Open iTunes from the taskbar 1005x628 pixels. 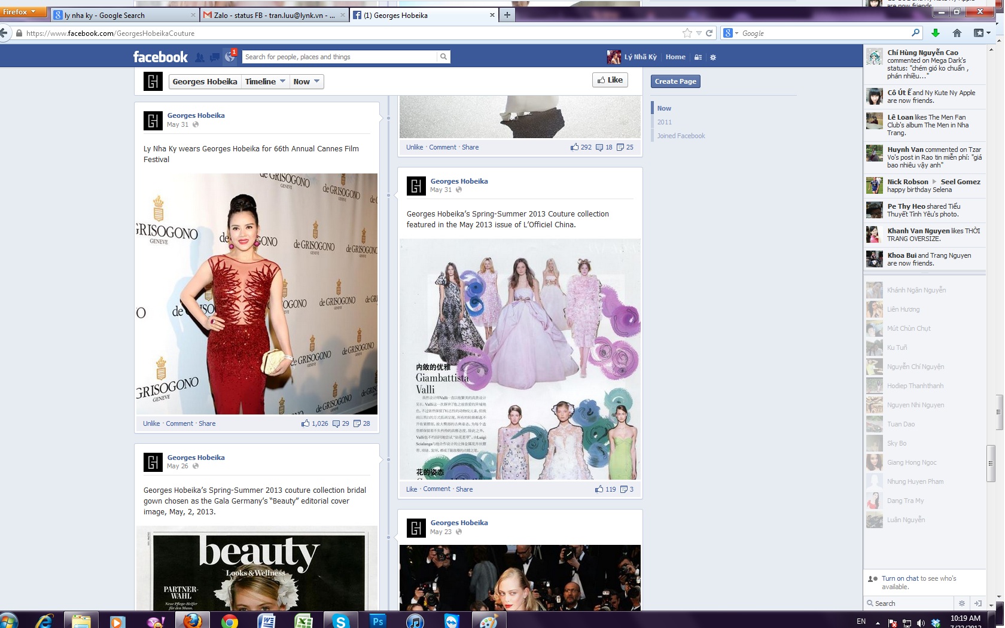(415, 621)
